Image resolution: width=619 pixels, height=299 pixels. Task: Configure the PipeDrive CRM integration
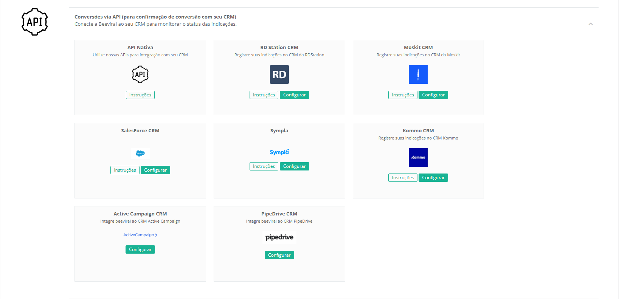point(279,255)
